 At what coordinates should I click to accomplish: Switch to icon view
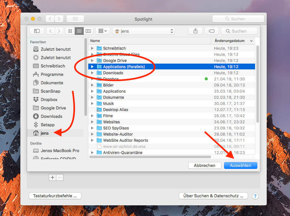point(70,31)
